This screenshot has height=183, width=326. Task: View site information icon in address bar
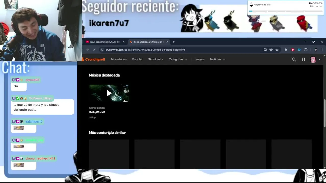coord(102,50)
